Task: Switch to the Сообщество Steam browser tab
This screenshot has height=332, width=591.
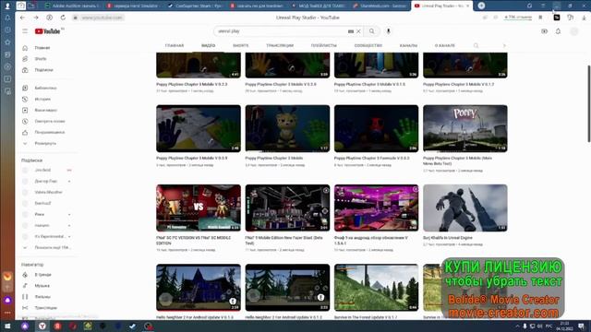Action: click(195, 6)
